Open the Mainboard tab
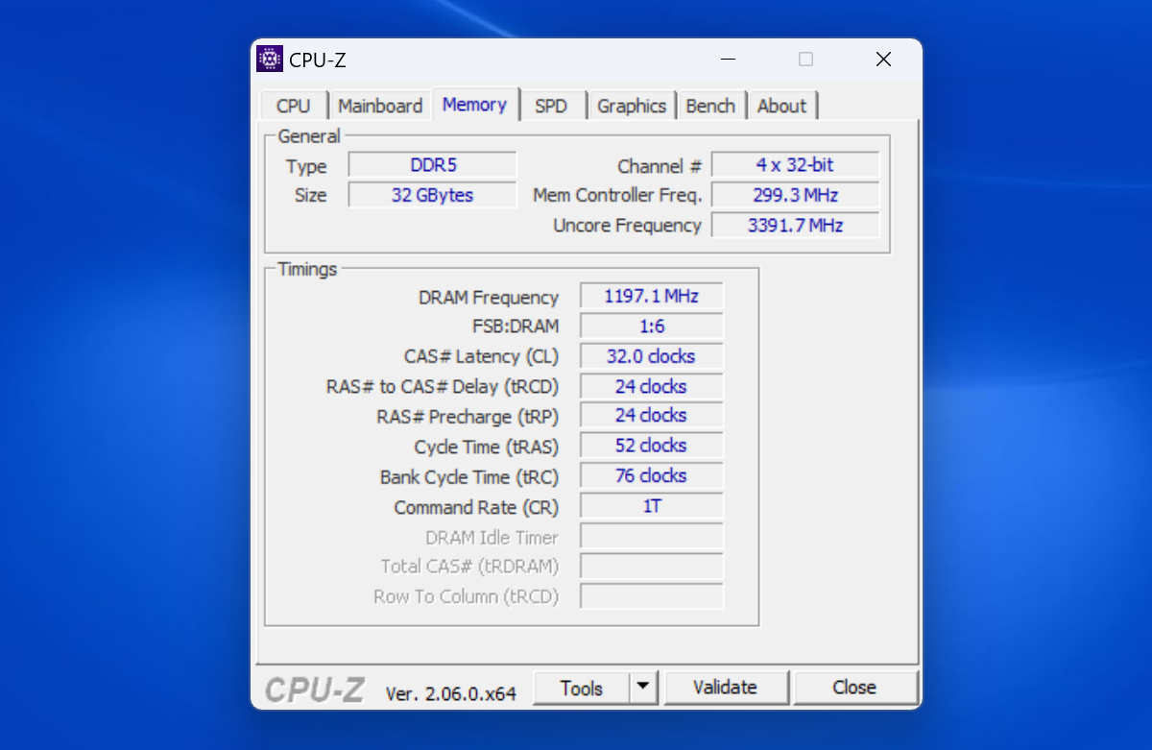Image resolution: width=1152 pixels, height=750 pixels. click(380, 106)
